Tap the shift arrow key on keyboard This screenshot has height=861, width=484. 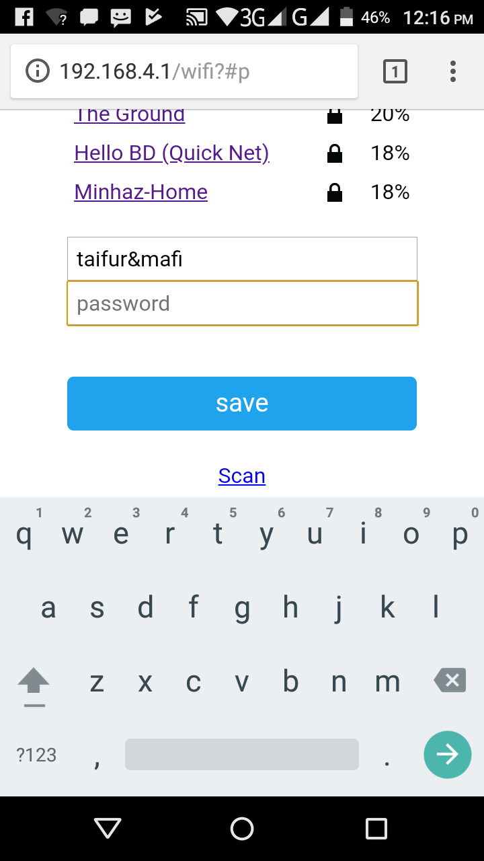[34, 686]
